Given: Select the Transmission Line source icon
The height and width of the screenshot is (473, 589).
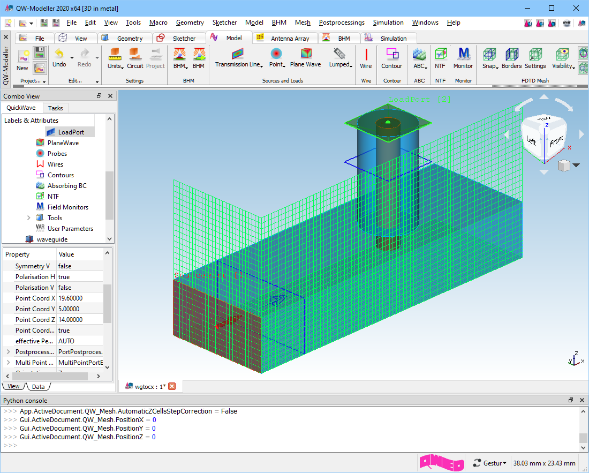Looking at the screenshot, I should (237, 54).
